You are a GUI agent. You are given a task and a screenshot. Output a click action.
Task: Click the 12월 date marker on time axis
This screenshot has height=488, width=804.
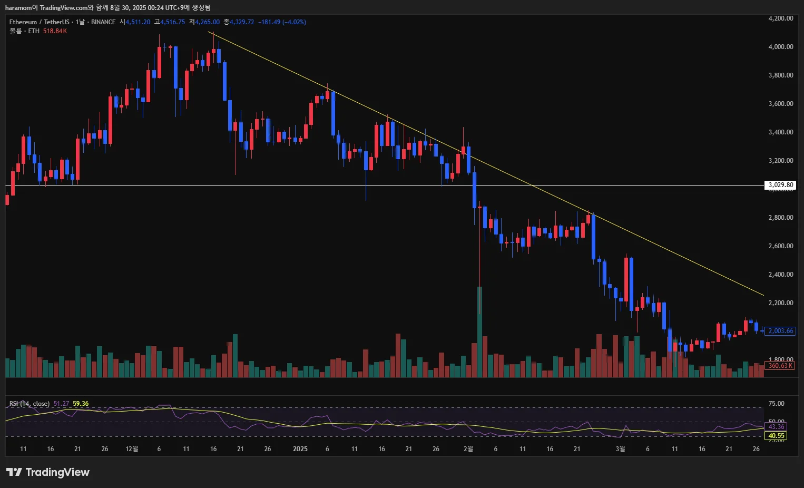132,449
